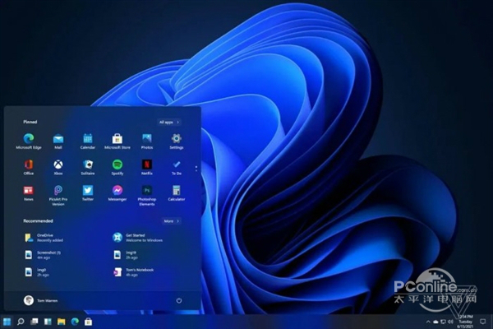Open the To Do app
The width and height of the screenshot is (493, 329).
tap(177, 167)
